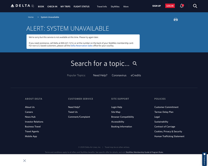
Task: Open Need Help? under Customer Service
Action: pyautogui.click(x=74, y=107)
